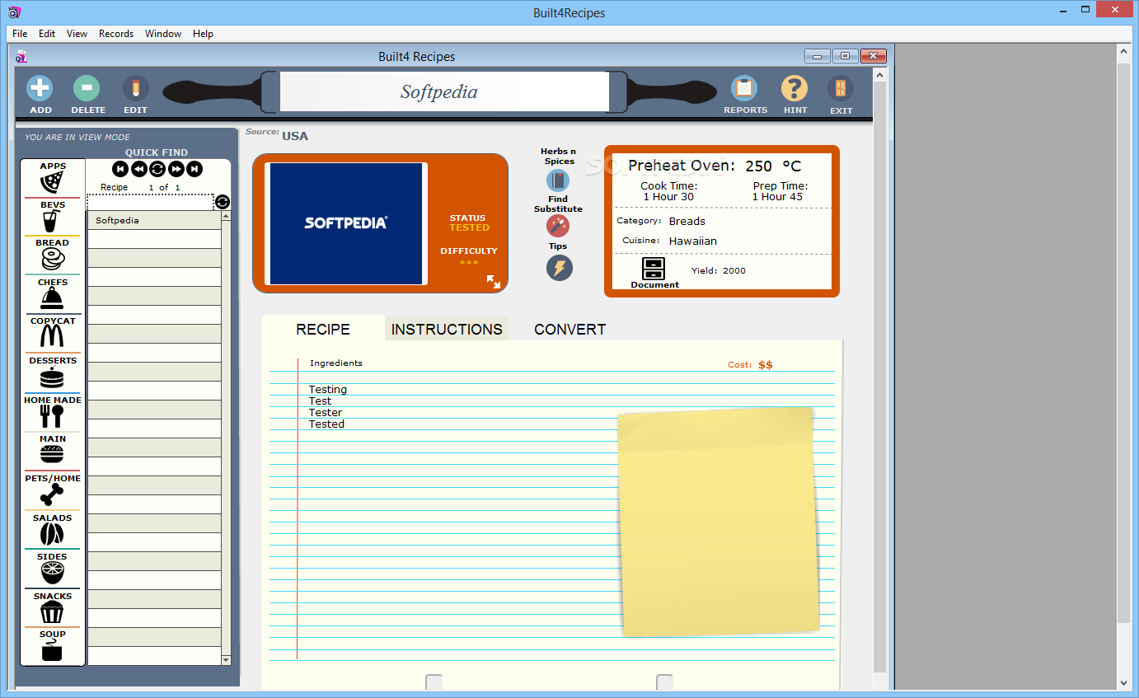This screenshot has width=1139, height=698.
Task: Click the ingredient line Tested
Action: click(x=327, y=424)
